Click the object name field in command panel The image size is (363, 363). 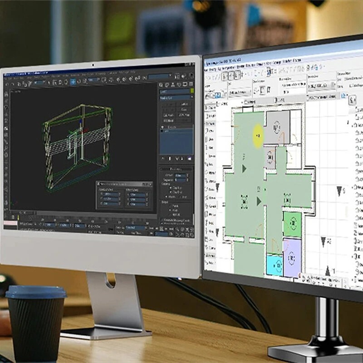(x=174, y=91)
